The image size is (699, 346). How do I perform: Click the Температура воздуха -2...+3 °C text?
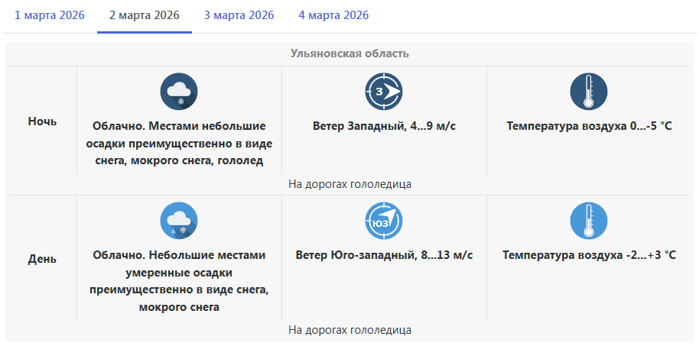(x=589, y=254)
